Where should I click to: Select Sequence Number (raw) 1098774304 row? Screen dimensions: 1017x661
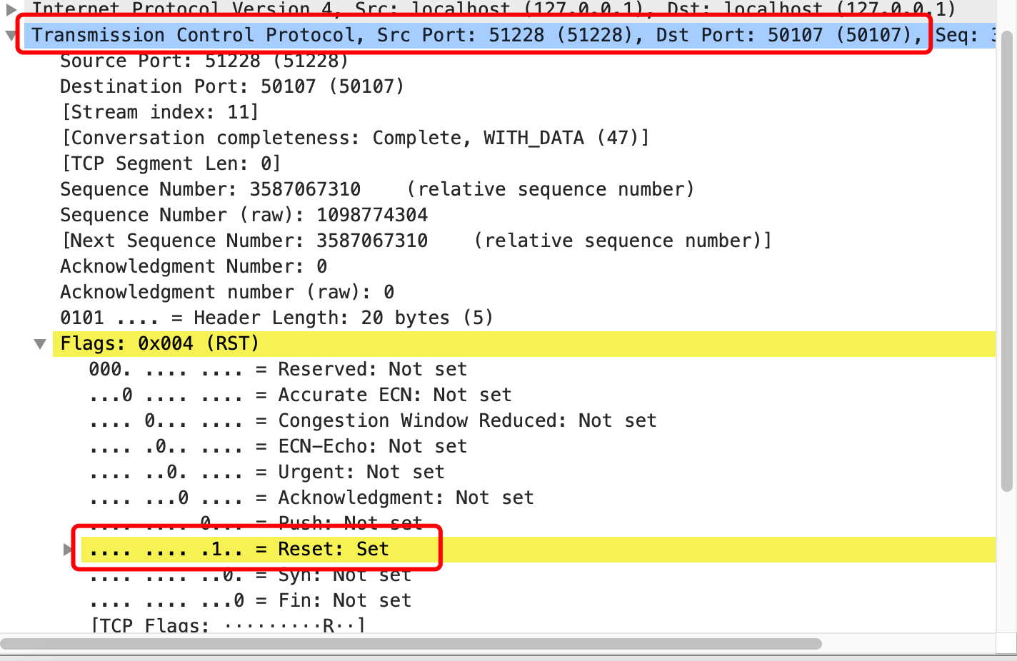(x=244, y=216)
